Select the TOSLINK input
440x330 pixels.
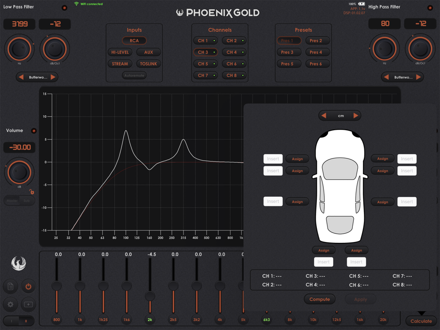point(148,64)
